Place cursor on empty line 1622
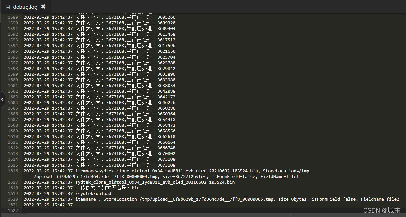The image size is (406, 217). click(214, 211)
